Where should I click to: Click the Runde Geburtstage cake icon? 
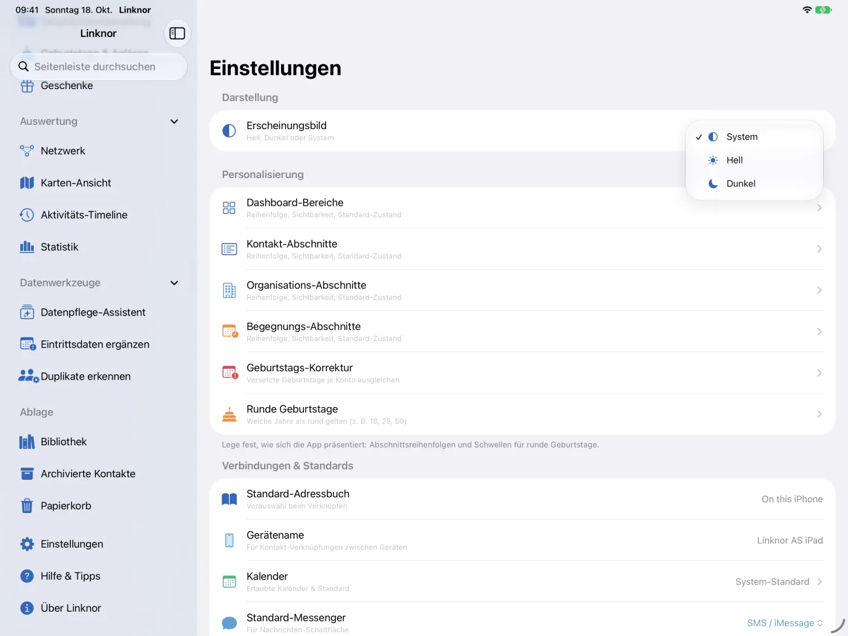coord(229,414)
